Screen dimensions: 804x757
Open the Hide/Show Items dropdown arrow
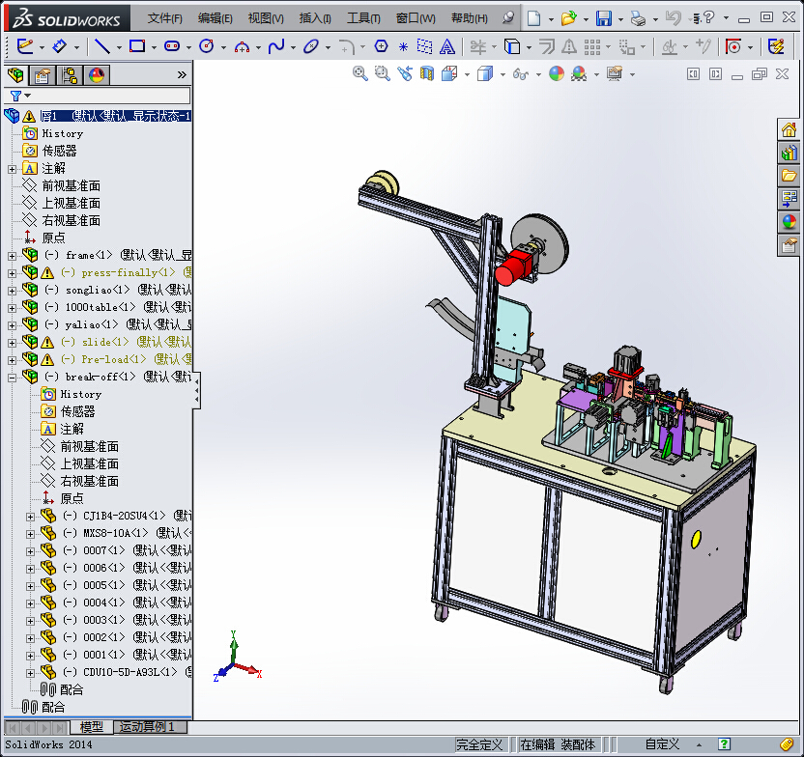(538, 74)
